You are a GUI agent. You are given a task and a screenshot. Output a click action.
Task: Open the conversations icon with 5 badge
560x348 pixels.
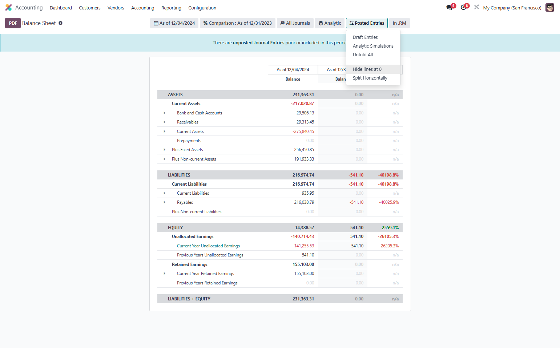point(450,7)
